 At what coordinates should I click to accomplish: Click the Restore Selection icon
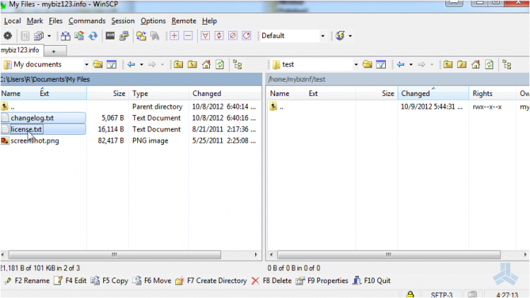(247, 35)
